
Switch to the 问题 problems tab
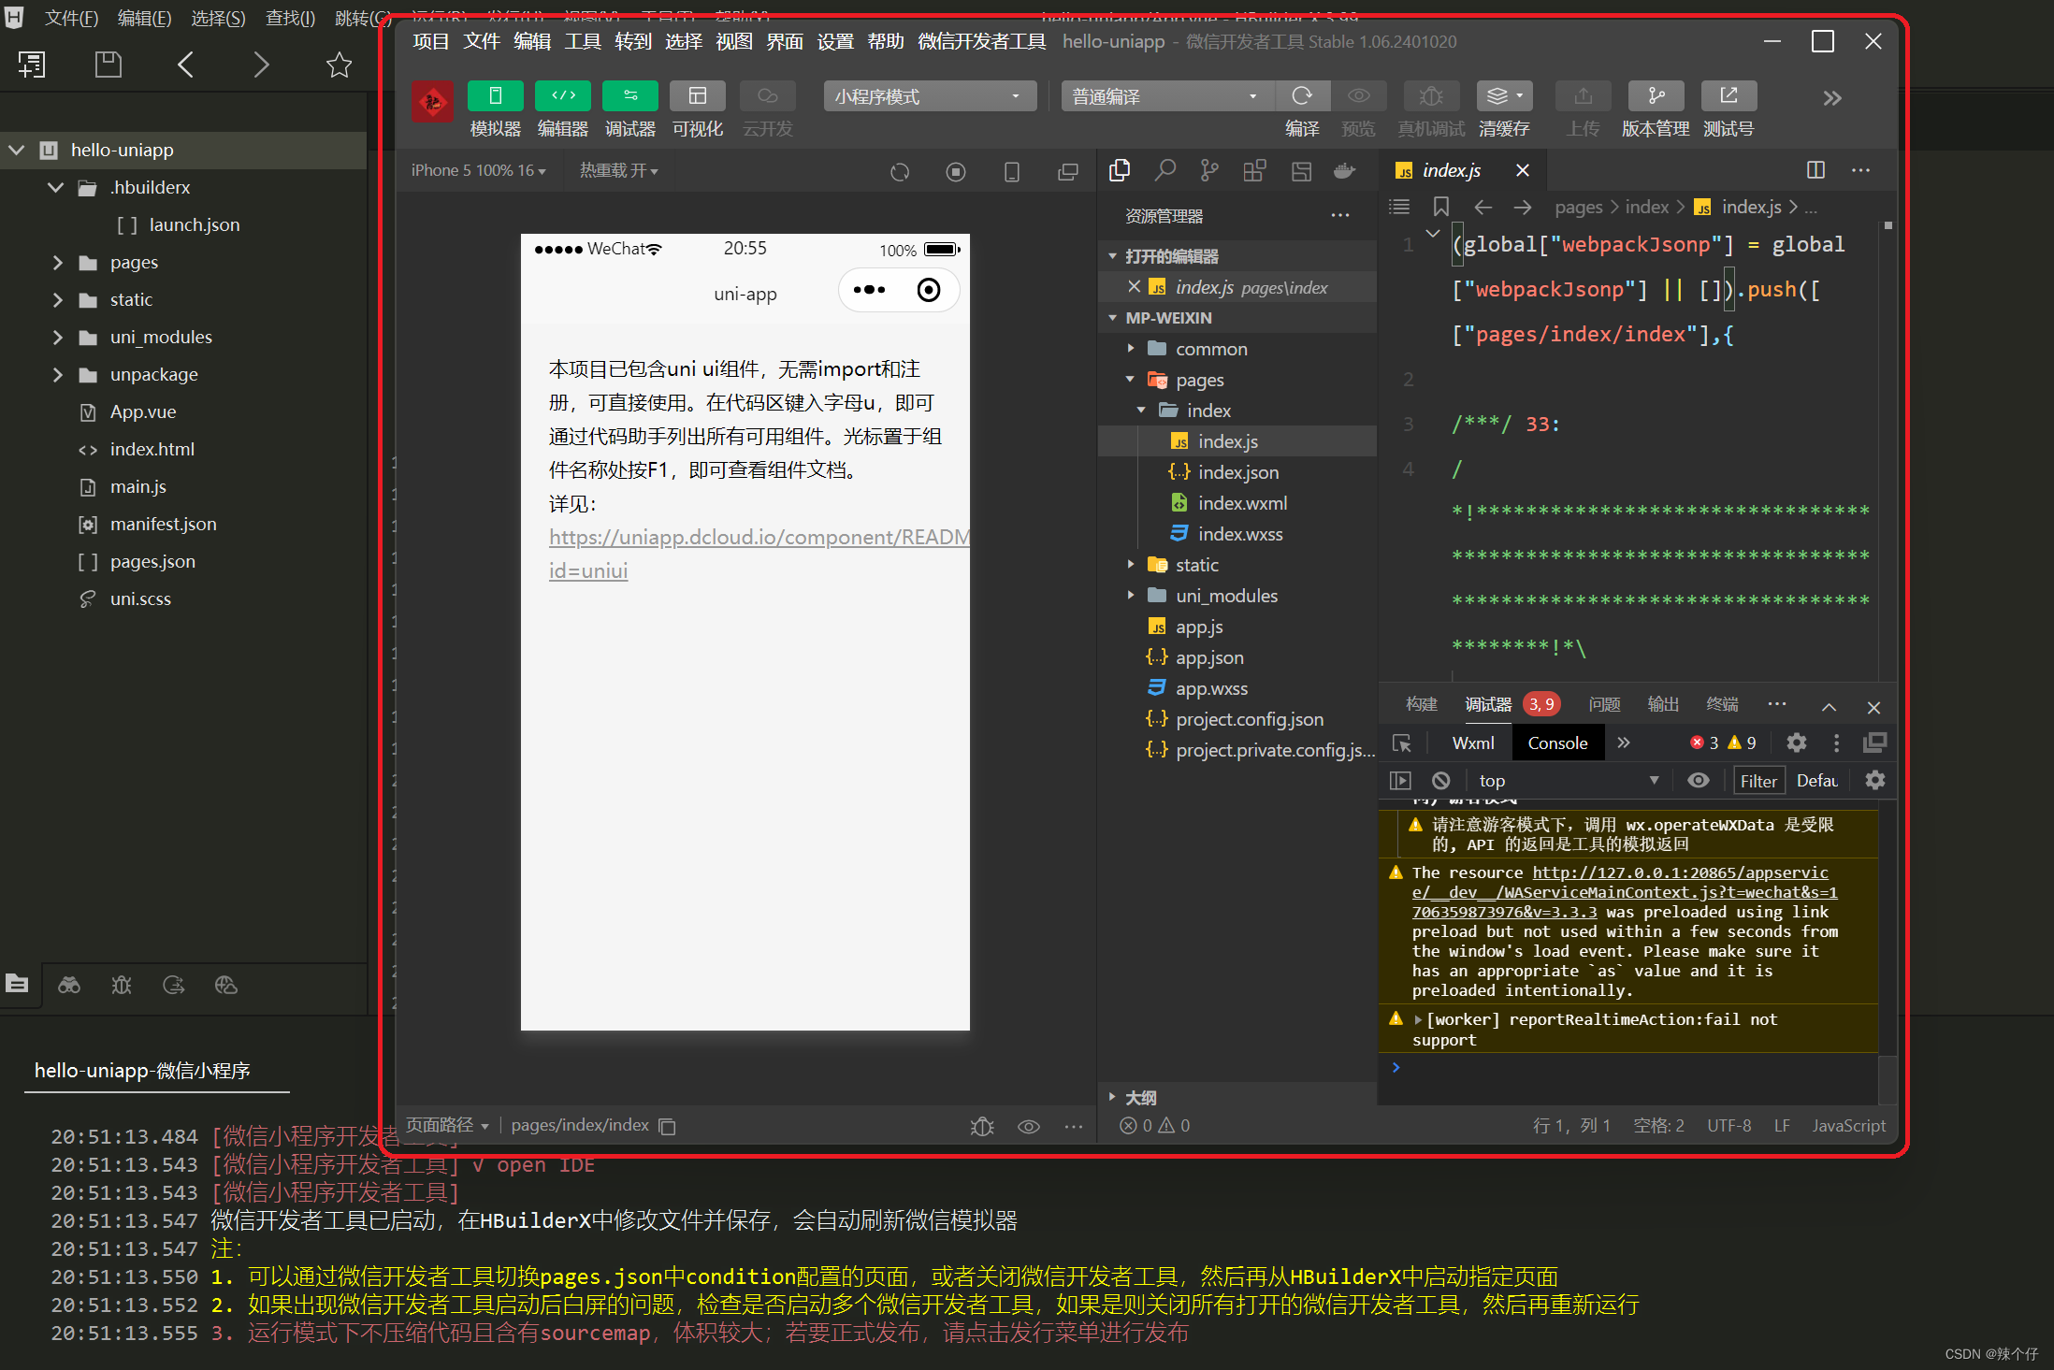pyautogui.click(x=1604, y=704)
